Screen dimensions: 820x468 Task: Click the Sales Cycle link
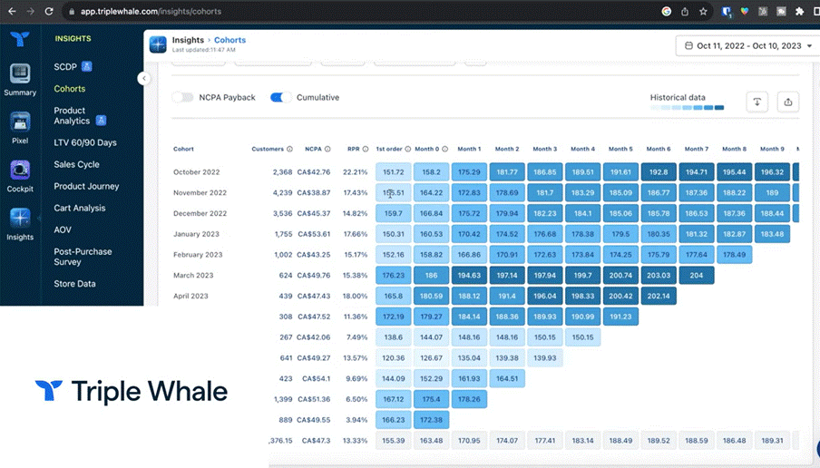pos(76,164)
